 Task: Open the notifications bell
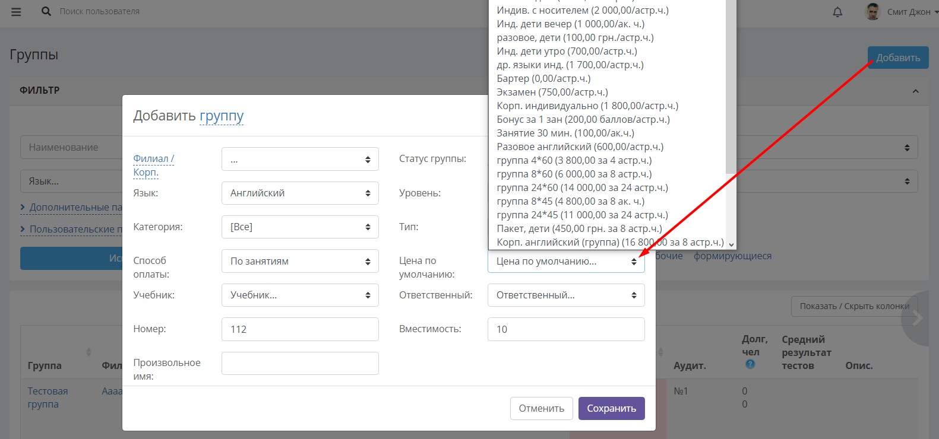point(837,12)
